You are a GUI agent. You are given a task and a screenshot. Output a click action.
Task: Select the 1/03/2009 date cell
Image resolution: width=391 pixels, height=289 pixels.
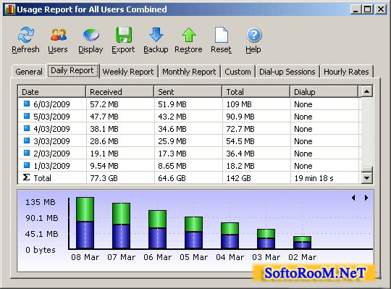pos(51,166)
